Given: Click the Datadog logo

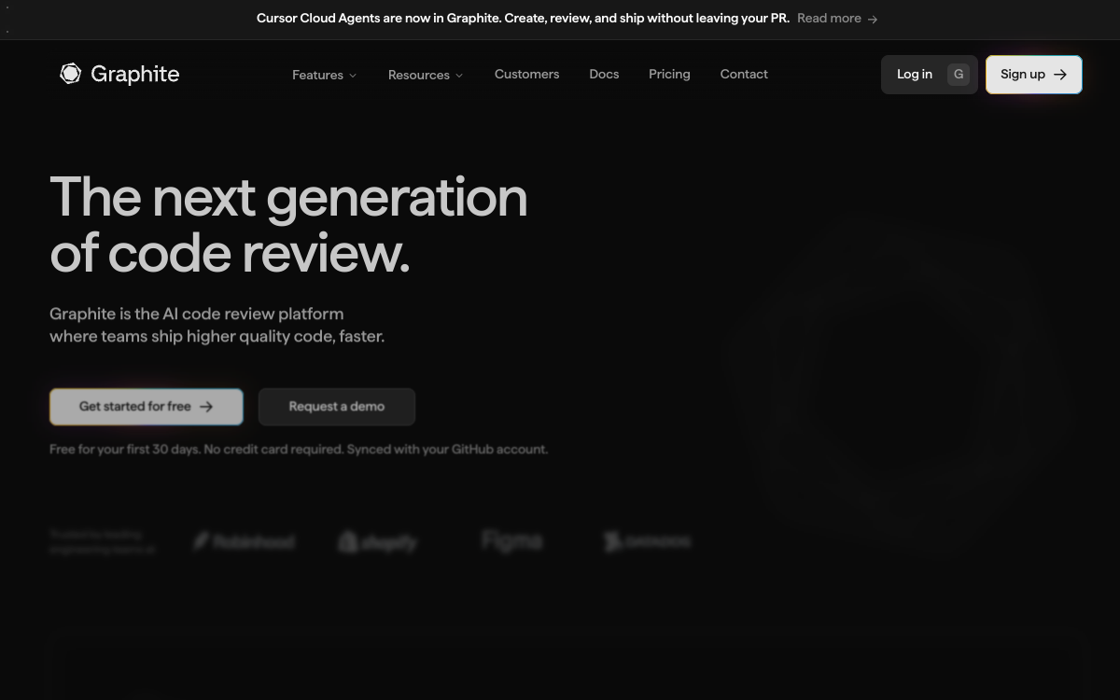Looking at the screenshot, I should [647, 541].
